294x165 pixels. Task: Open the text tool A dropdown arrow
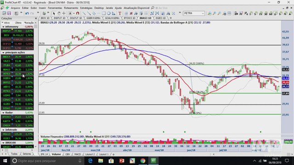[74, 13]
